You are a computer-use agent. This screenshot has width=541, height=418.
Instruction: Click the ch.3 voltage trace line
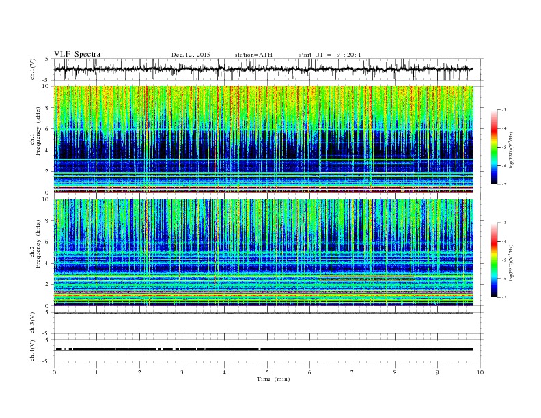264,313
